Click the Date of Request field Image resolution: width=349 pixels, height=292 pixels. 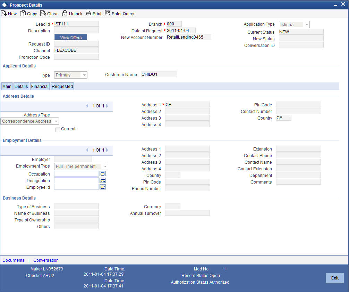181,31
